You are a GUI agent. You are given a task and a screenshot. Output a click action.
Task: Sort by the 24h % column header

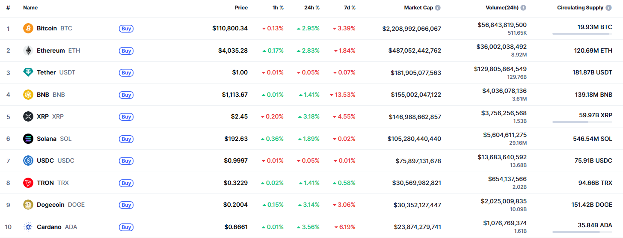[311, 8]
